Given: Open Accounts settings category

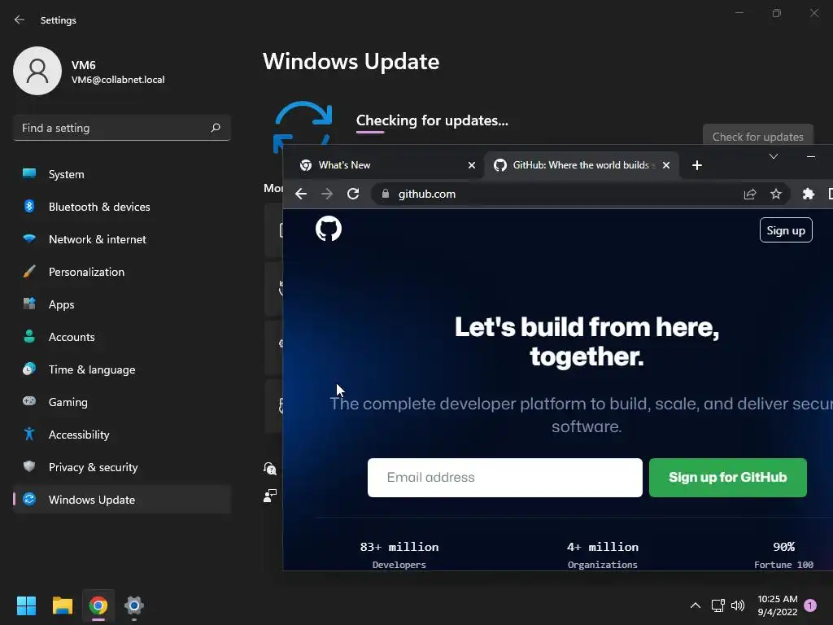Looking at the screenshot, I should (122, 337).
